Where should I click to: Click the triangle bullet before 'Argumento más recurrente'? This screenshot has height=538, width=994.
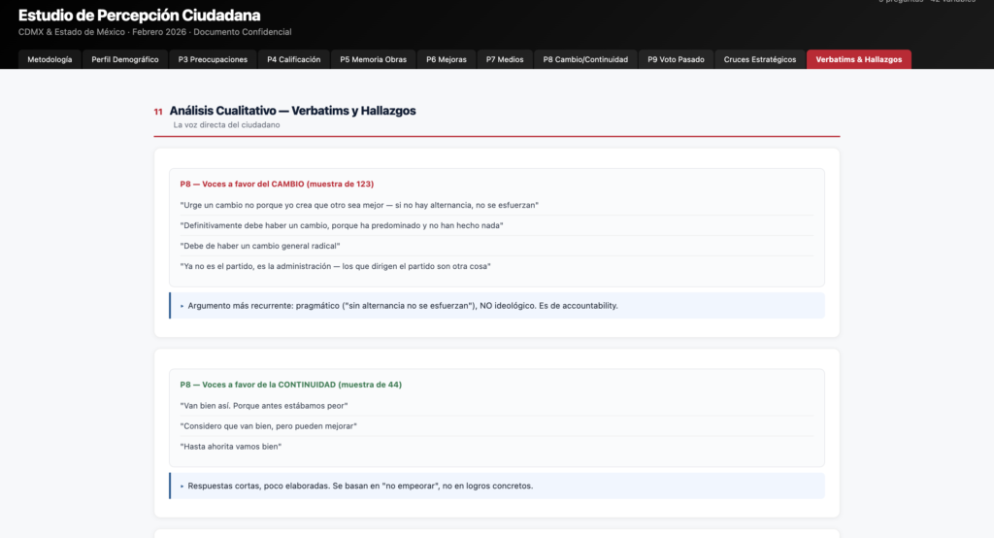(x=182, y=306)
